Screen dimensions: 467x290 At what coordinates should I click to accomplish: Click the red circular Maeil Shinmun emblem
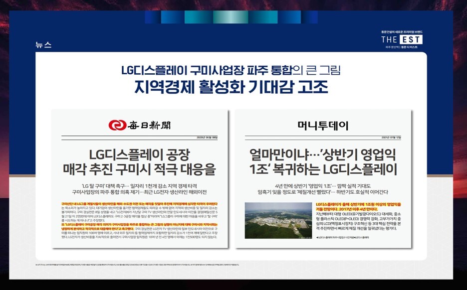tap(117, 125)
